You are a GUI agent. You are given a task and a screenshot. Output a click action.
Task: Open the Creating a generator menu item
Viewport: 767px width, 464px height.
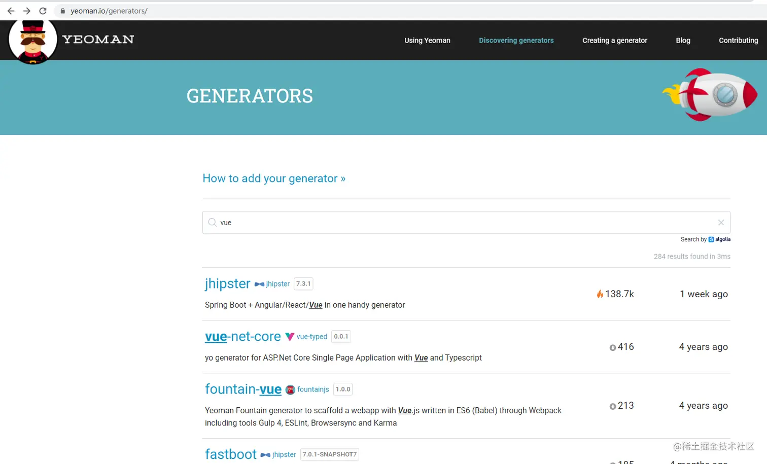coord(615,41)
